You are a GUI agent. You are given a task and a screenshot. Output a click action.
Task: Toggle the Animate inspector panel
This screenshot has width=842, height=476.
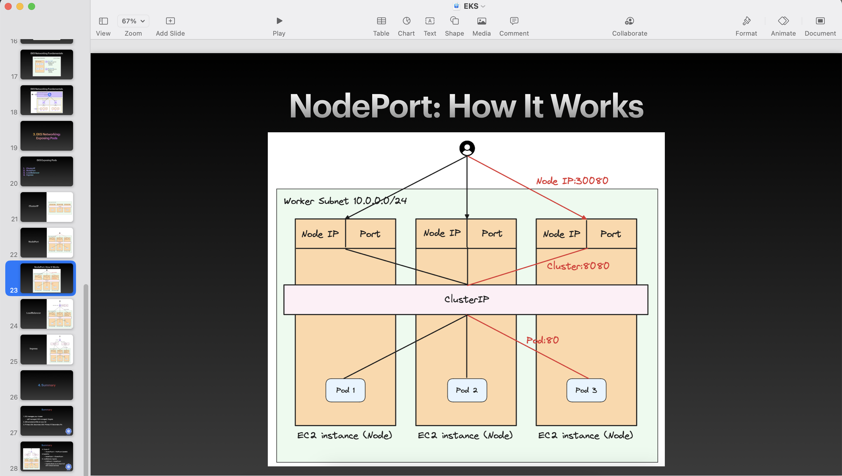pos(783,21)
